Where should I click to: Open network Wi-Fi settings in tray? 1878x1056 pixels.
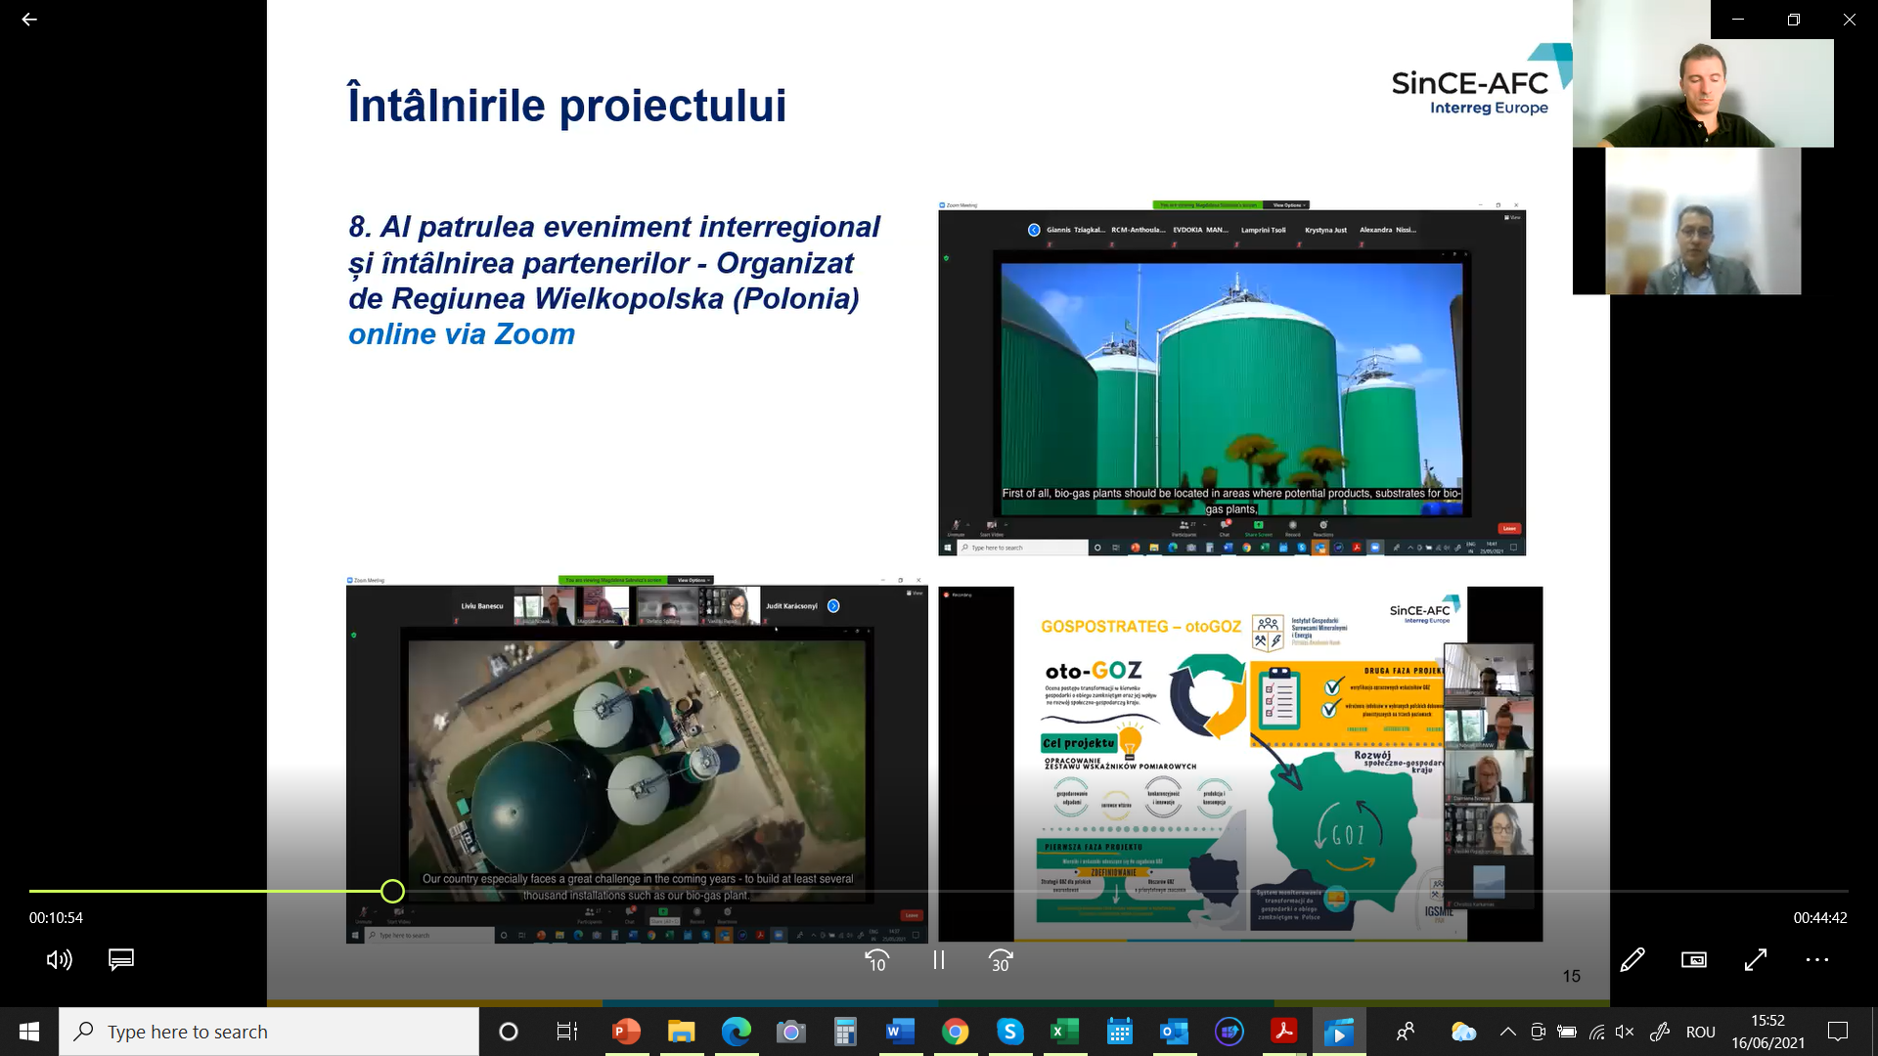click(x=1596, y=1032)
